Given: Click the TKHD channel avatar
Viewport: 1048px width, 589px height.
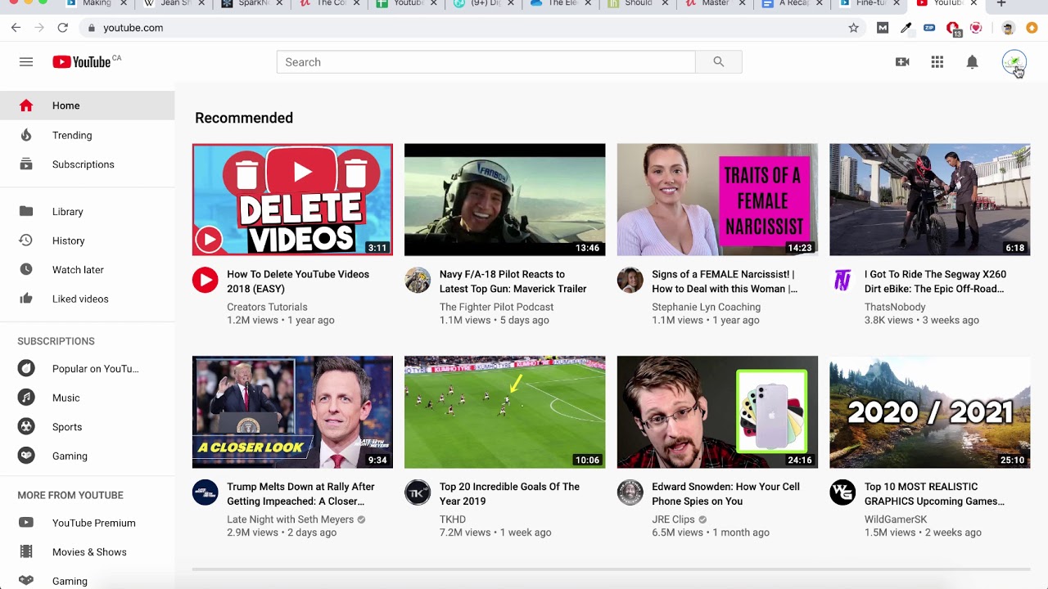Looking at the screenshot, I should coord(418,492).
